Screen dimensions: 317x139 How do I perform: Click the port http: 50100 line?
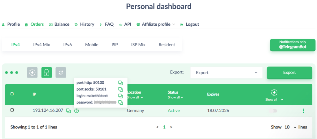(x=90, y=83)
